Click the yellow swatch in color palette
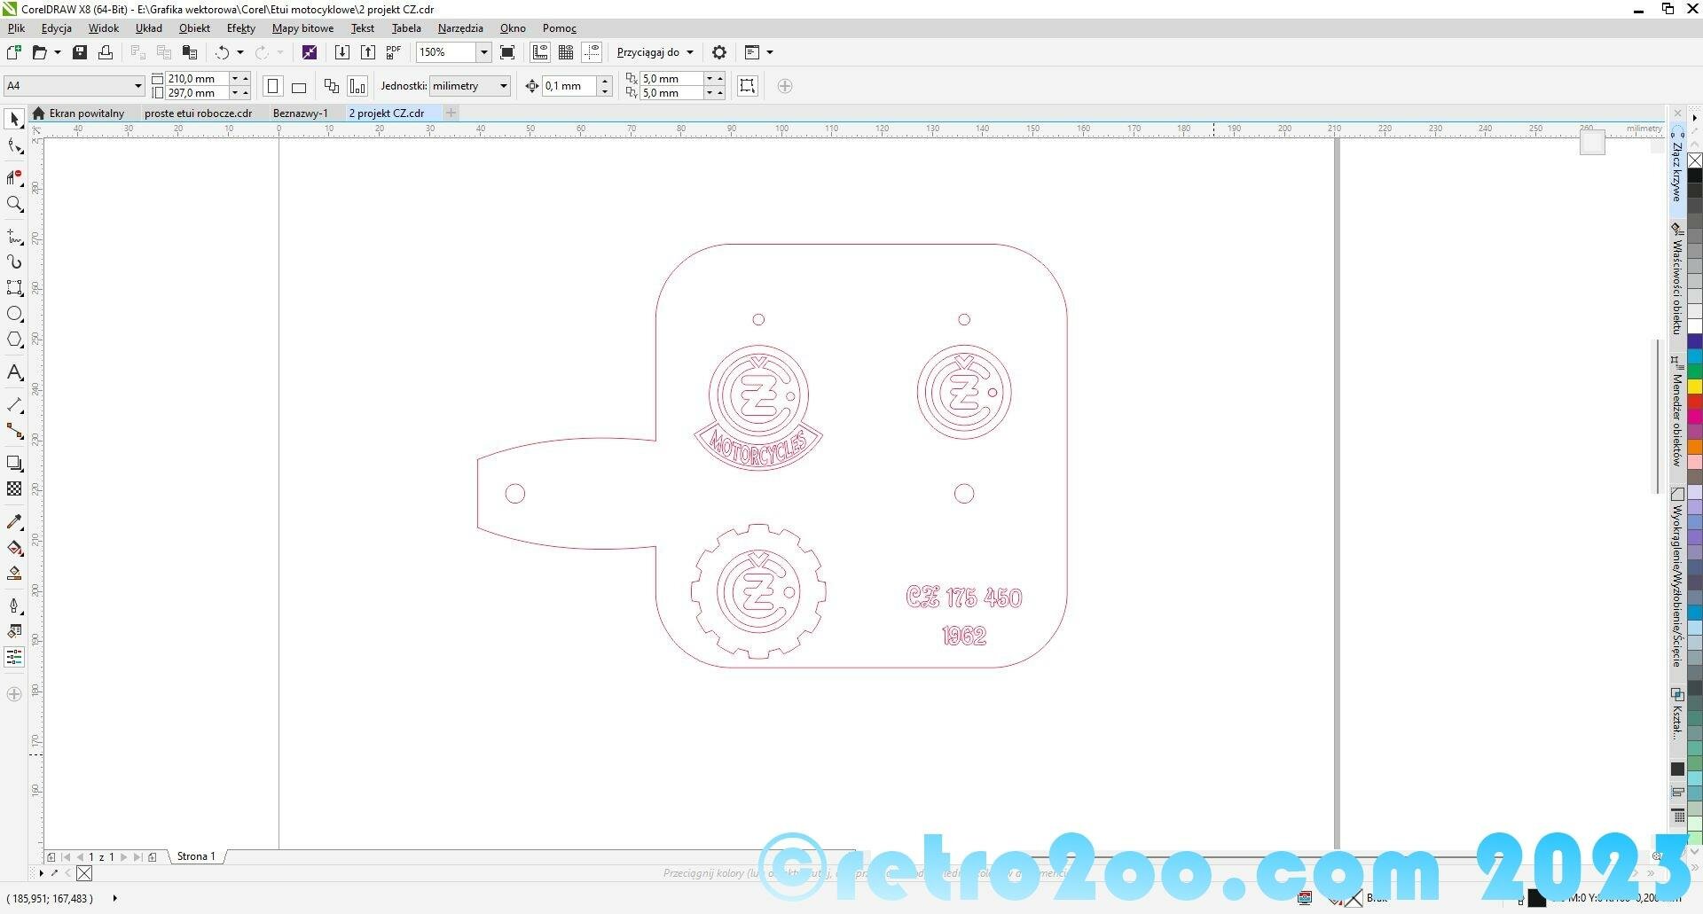The image size is (1703, 914). [1694, 387]
